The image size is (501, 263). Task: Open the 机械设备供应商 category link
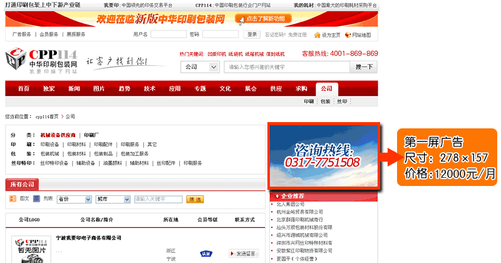click(58, 135)
